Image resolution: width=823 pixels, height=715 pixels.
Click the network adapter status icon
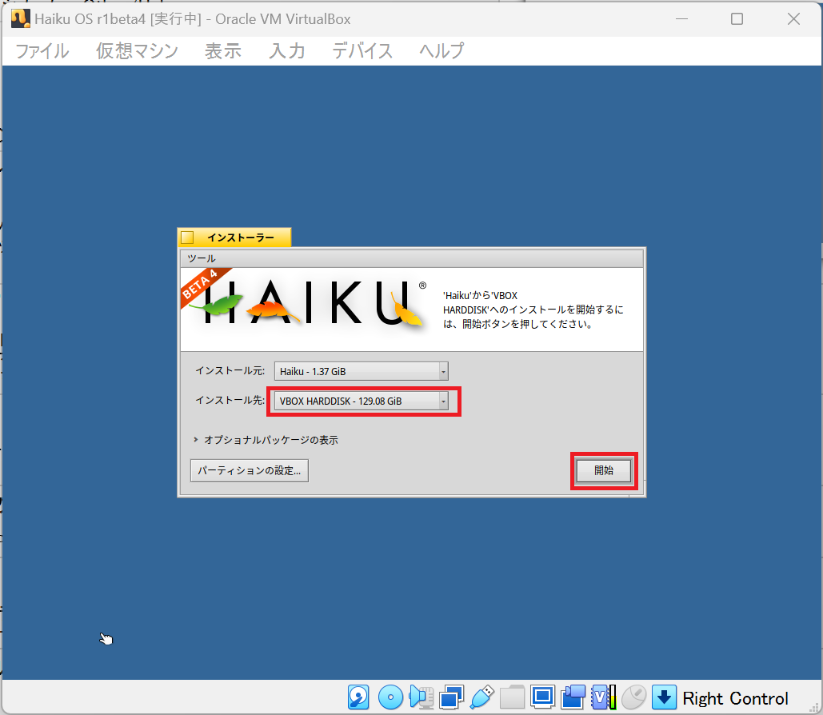coord(452,697)
